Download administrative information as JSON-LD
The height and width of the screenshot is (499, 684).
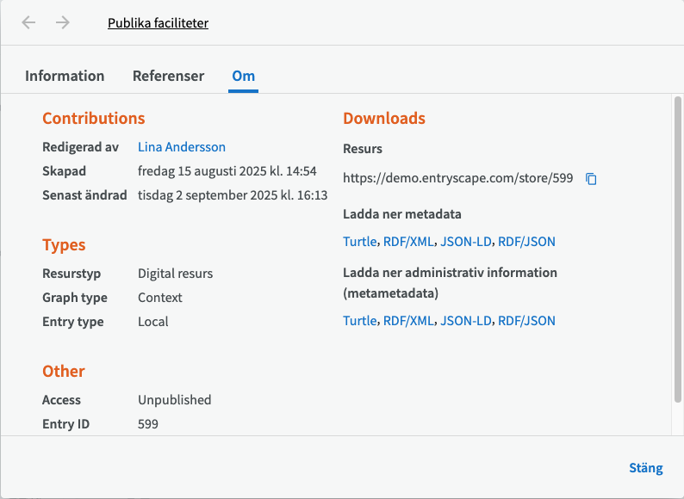(465, 321)
